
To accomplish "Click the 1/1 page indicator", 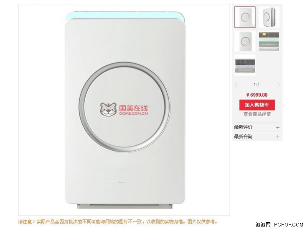I will pos(257,85).
